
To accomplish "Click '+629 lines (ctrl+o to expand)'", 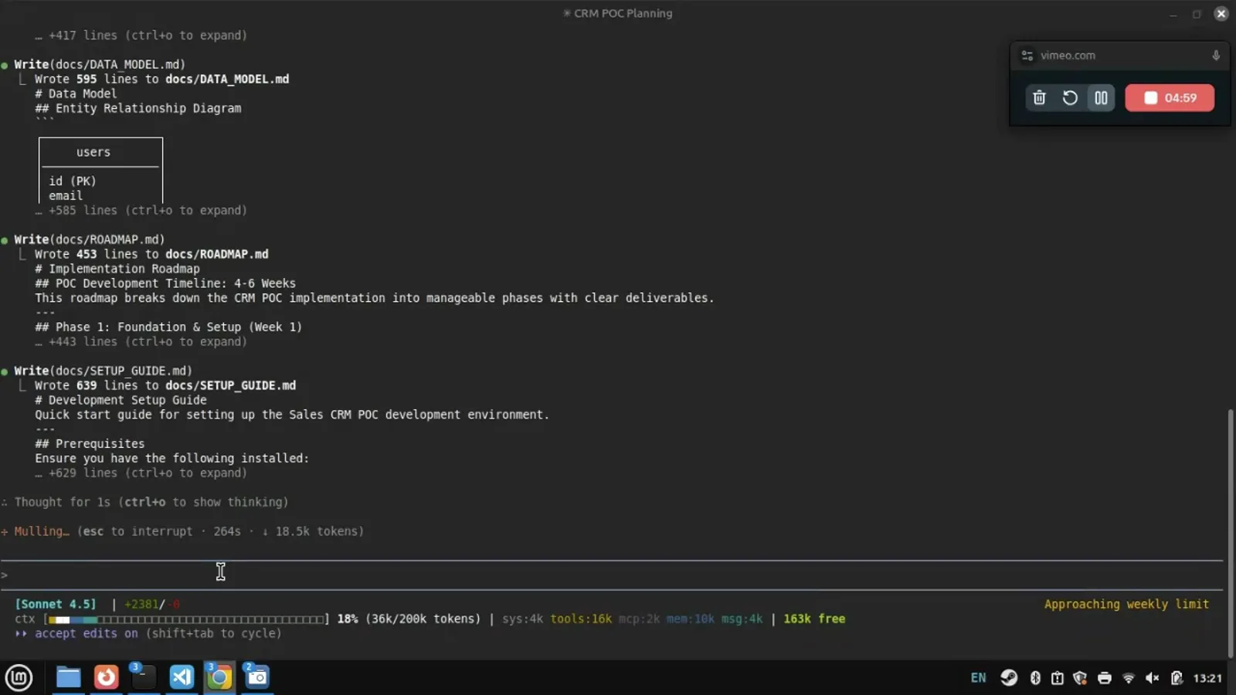I will pos(148,473).
